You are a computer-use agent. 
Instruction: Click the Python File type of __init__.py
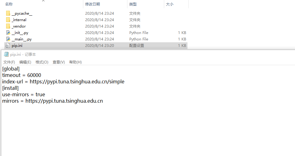click(139, 33)
